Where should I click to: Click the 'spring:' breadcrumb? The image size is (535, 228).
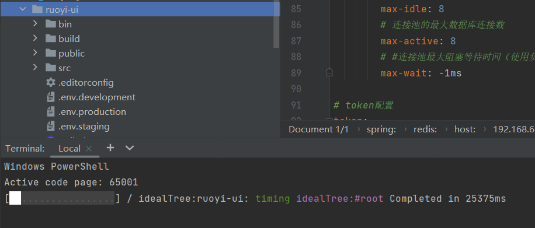pos(381,129)
